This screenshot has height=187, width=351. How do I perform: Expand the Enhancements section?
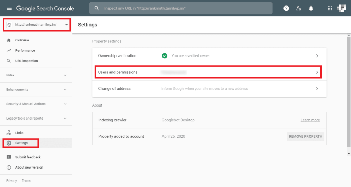click(65, 90)
